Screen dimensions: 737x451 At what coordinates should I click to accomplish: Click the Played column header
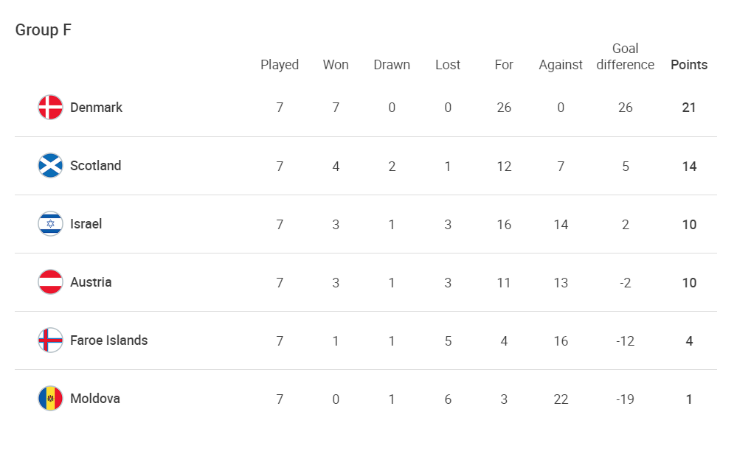(280, 65)
